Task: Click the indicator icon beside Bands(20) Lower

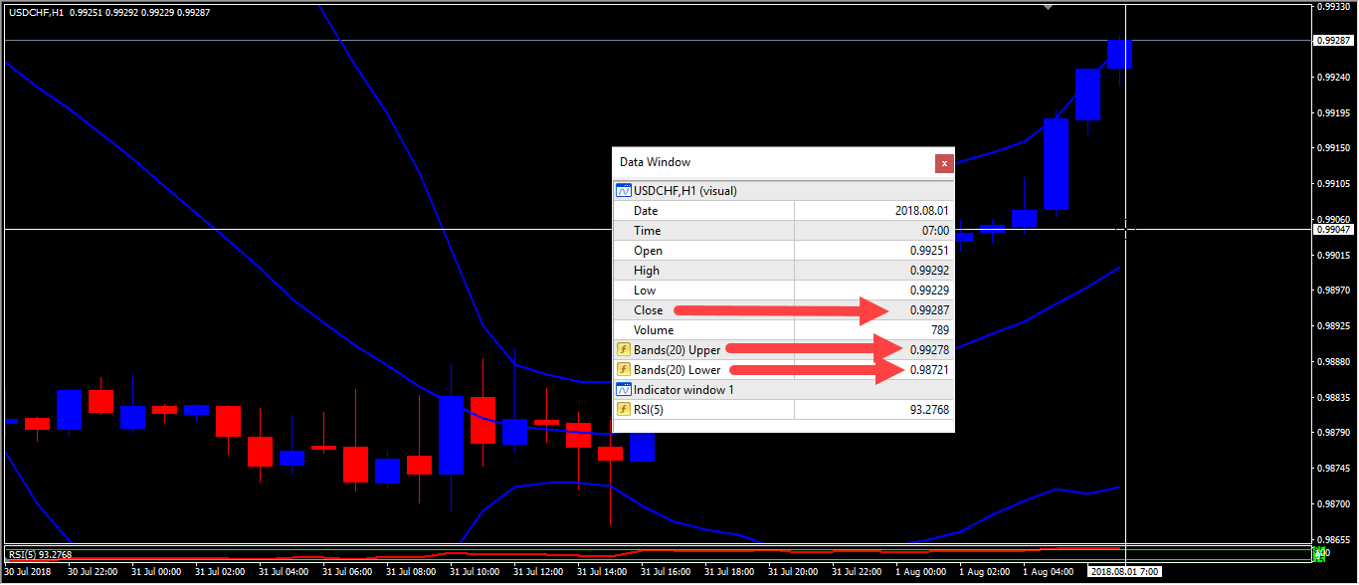Action: (624, 369)
